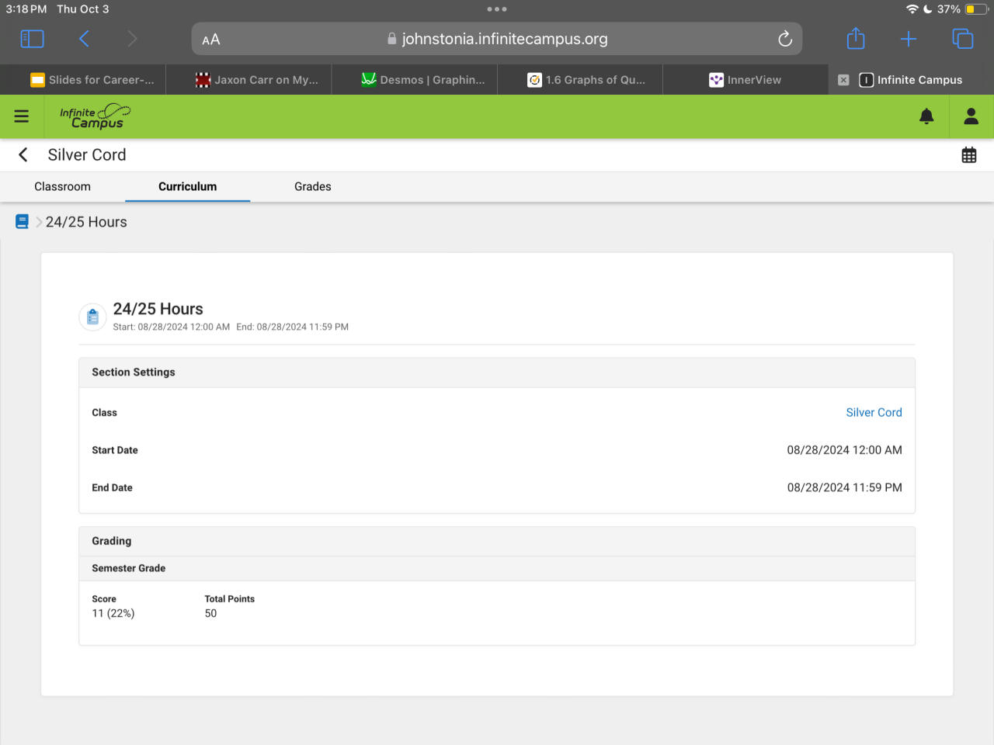This screenshot has width=994, height=745.
Task: Click the total points value 50
Action: click(x=210, y=614)
